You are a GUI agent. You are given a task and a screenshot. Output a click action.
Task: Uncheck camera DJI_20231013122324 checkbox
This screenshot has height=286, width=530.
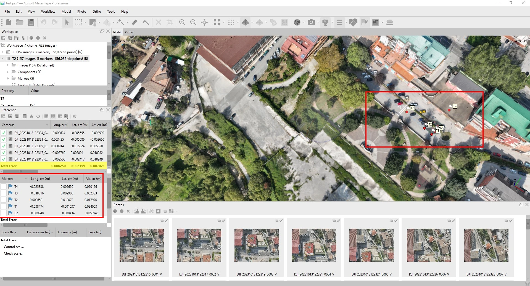coord(4,133)
